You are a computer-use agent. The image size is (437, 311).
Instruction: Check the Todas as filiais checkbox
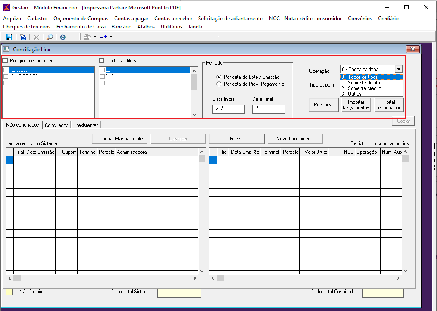coord(102,61)
